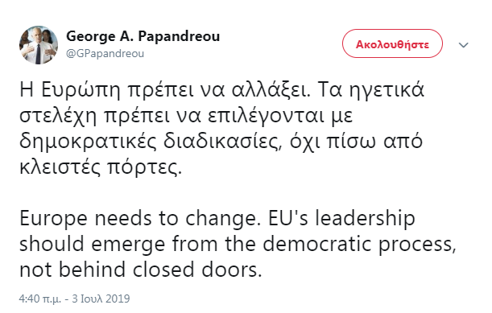Click the phrase δημοκρατικές διαδικασίες
This screenshot has height=313, width=492.
[149, 142]
